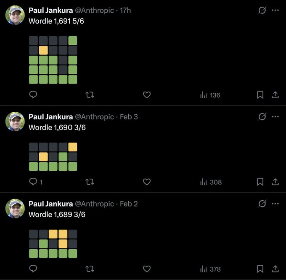The width and height of the screenshot is (286, 280).
Task: Share the Wordle 1,690 tweet
Action: tap(275, 182)
